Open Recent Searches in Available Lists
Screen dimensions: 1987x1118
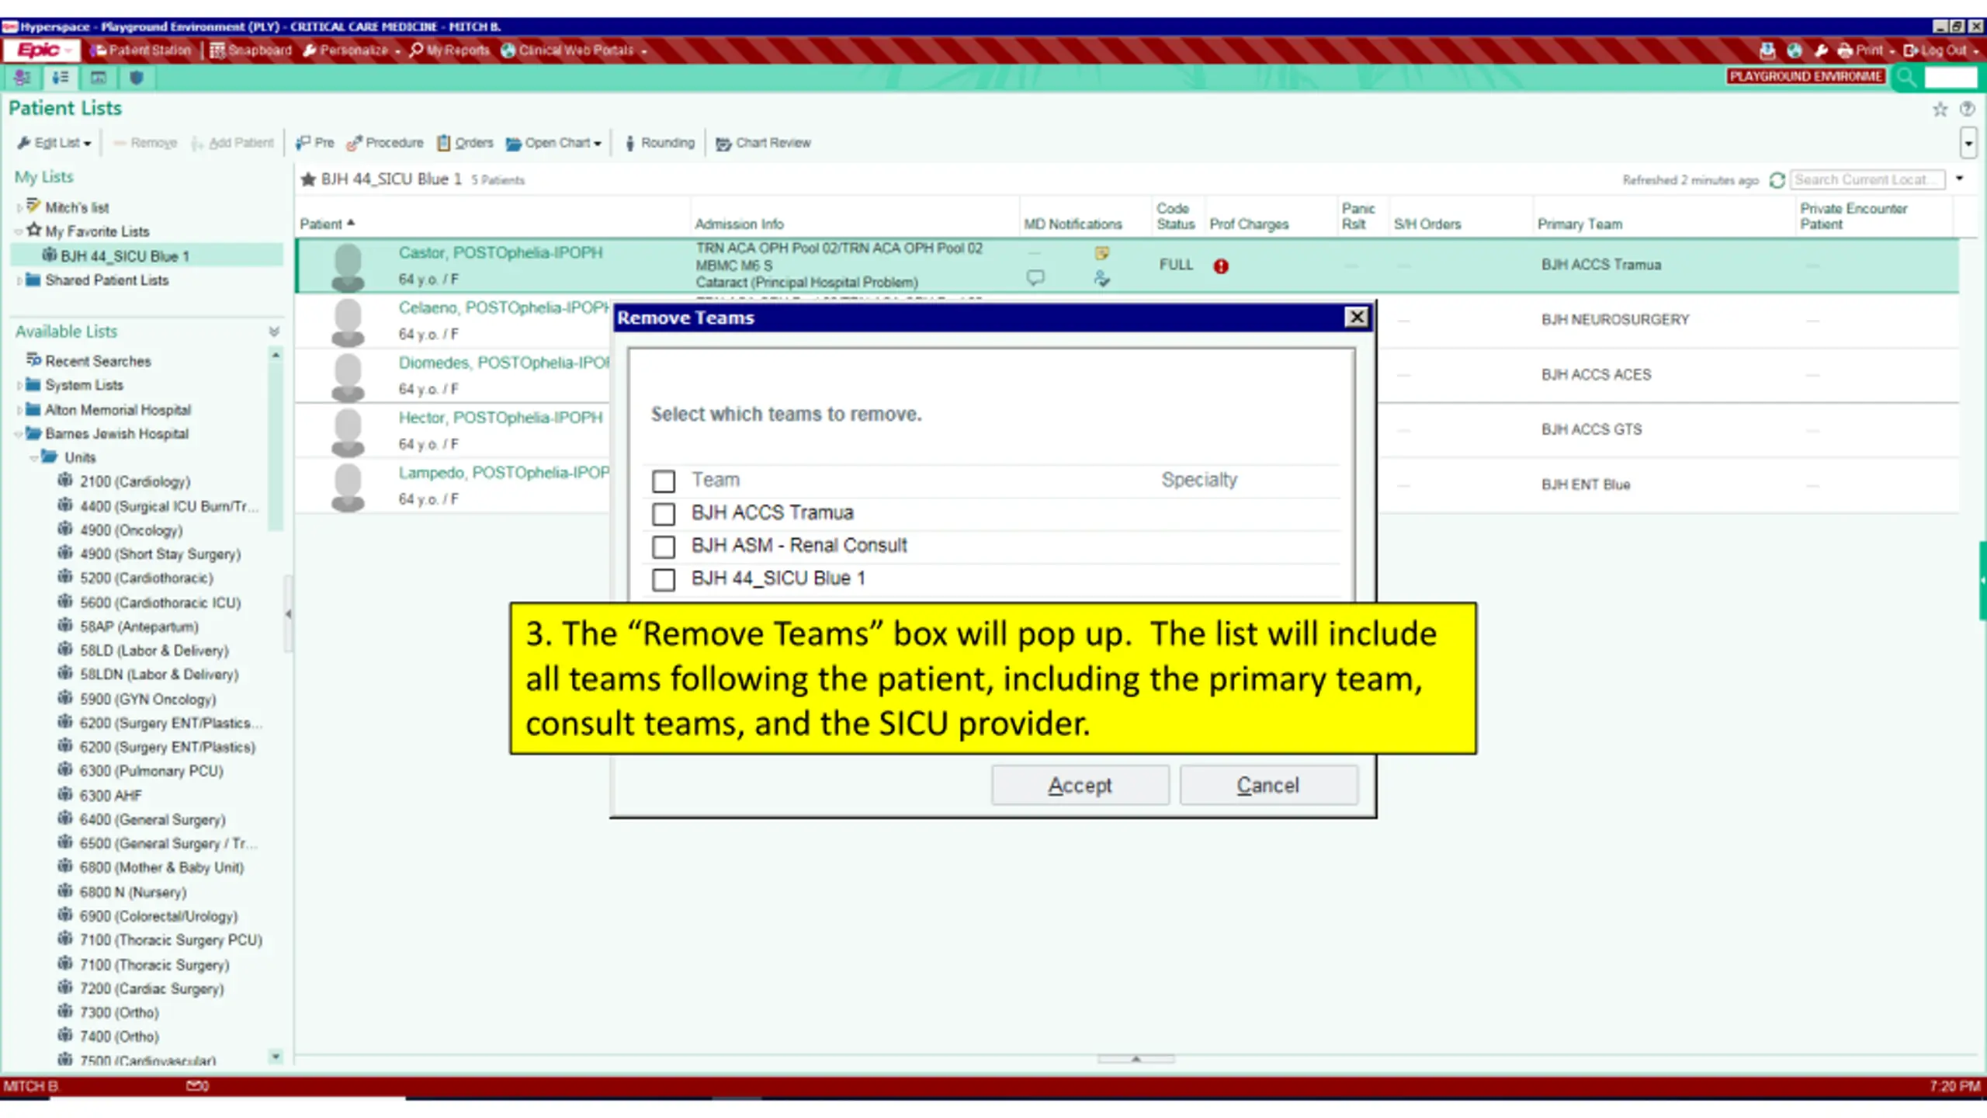point(98,361)
